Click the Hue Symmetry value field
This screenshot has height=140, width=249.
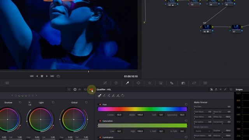point(182,115)
